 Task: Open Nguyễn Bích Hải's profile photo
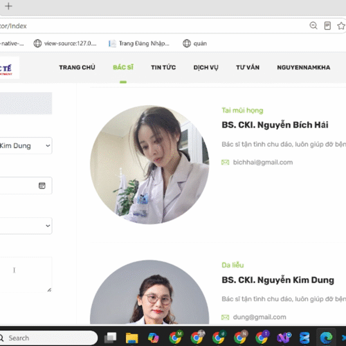click(x=149, y=165)
